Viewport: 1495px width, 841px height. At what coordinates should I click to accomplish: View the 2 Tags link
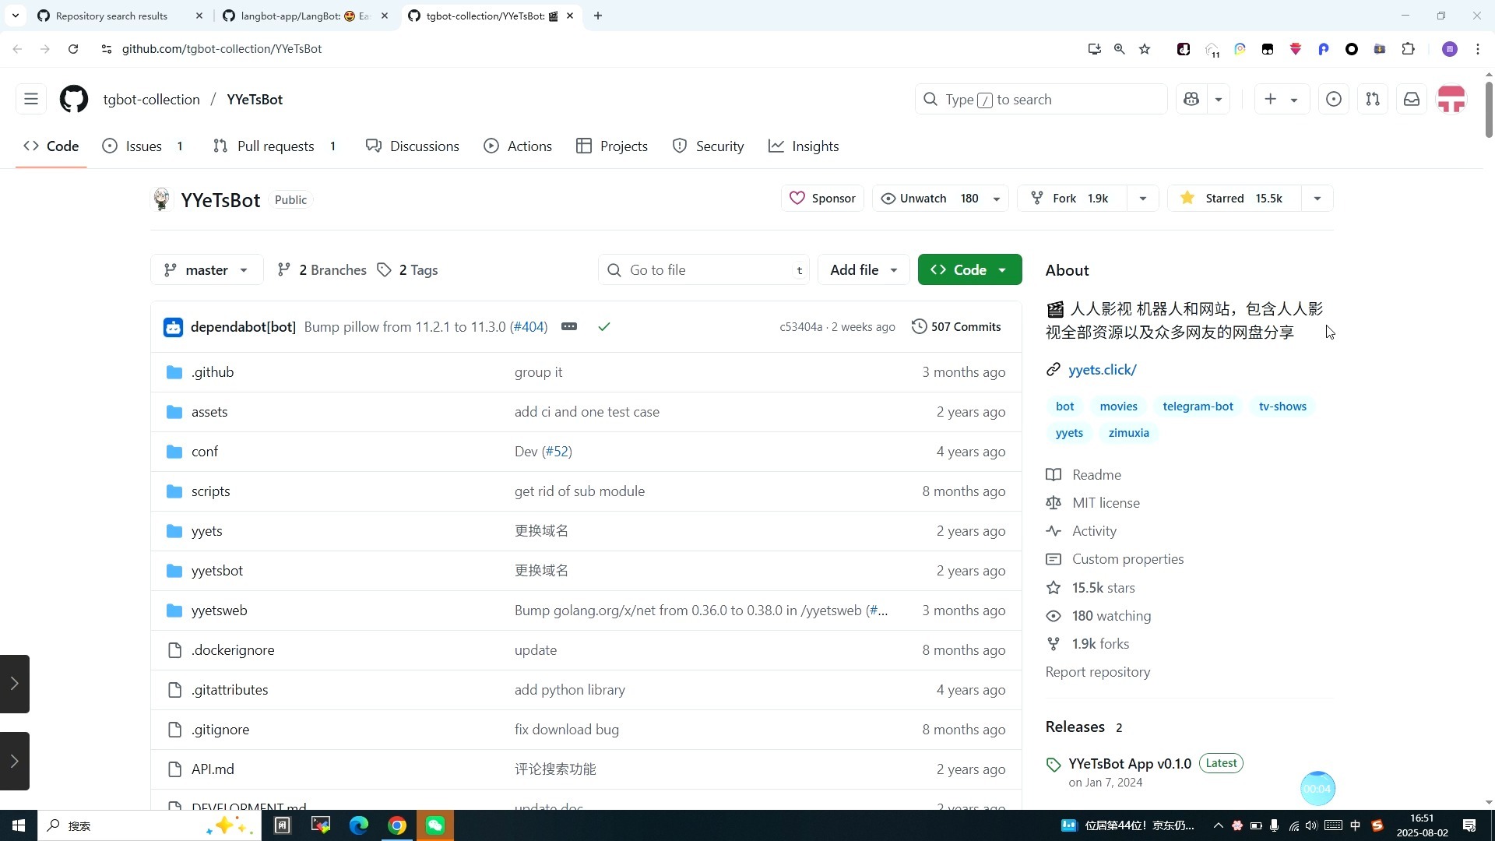407,270
